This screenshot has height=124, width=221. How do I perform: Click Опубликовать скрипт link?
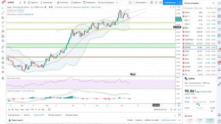[x=169, y=120]
